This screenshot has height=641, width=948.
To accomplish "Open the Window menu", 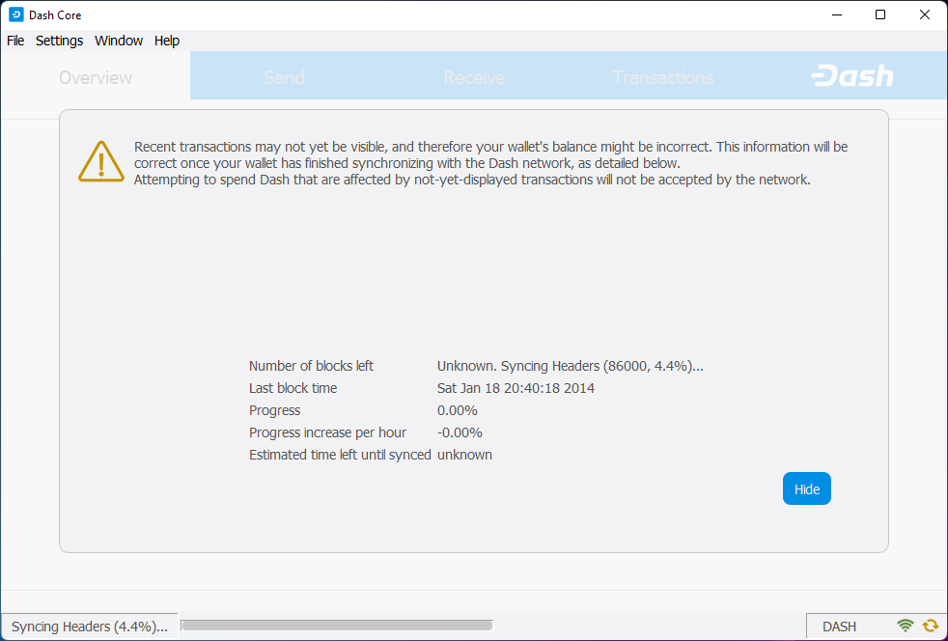I will click(119, 41).
